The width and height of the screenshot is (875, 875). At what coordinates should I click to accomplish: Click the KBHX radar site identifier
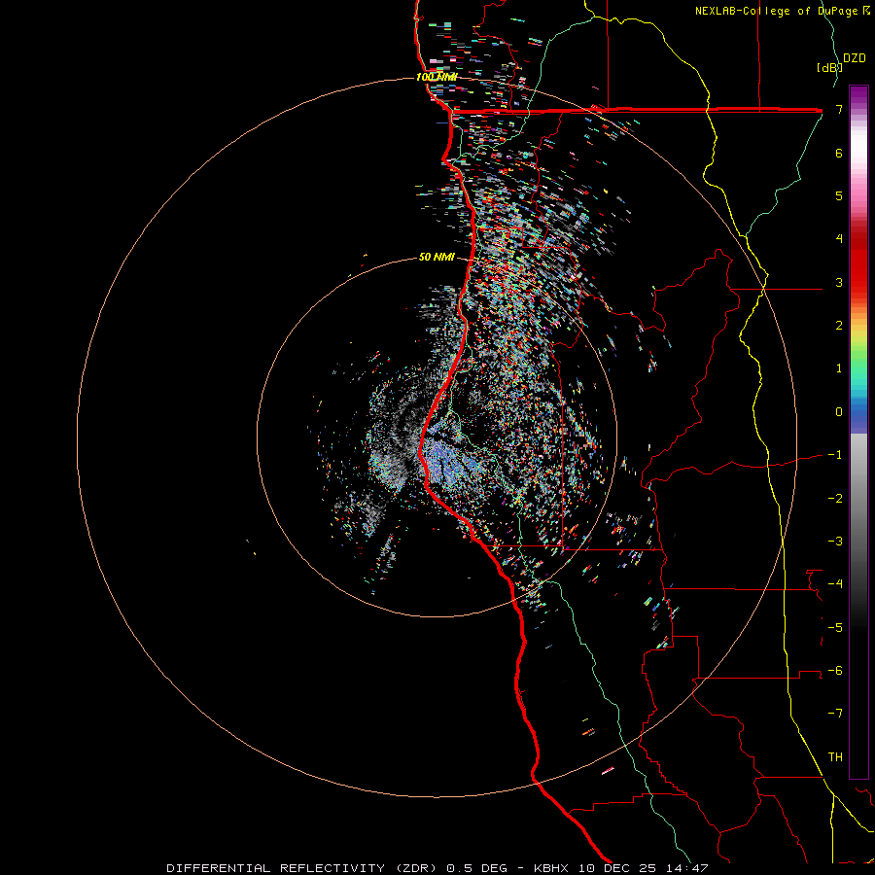click(551, 868)
